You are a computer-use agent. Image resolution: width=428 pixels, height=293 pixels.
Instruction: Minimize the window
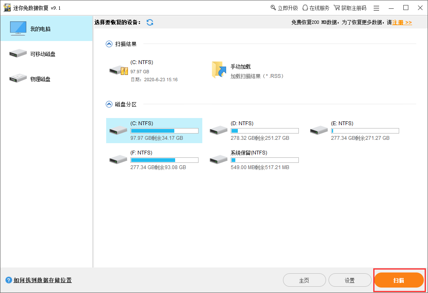point(391,8)
